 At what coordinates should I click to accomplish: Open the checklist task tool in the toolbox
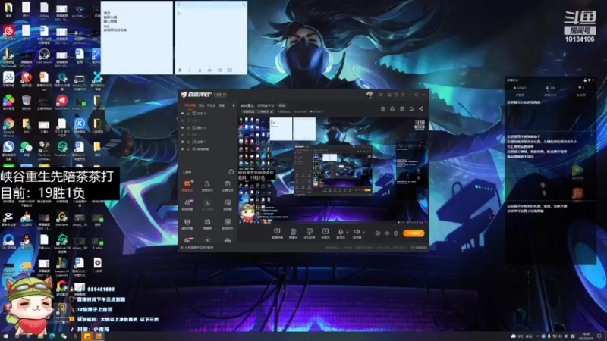pos(228,186)
